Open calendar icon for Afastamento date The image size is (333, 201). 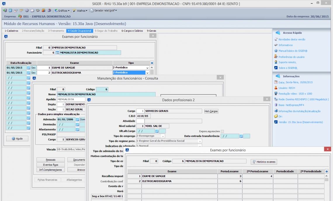[77, 129]
